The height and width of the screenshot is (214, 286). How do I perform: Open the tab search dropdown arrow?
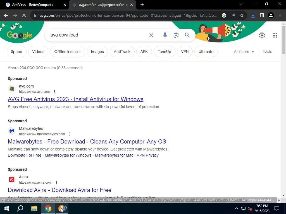pyautogui.click(x=241, y=4)
